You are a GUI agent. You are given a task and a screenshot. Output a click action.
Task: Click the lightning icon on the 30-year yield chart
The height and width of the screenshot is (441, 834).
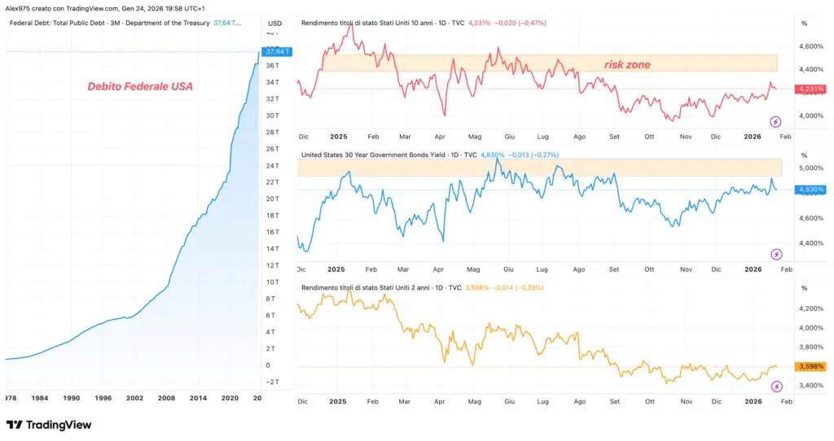point(776,254)
